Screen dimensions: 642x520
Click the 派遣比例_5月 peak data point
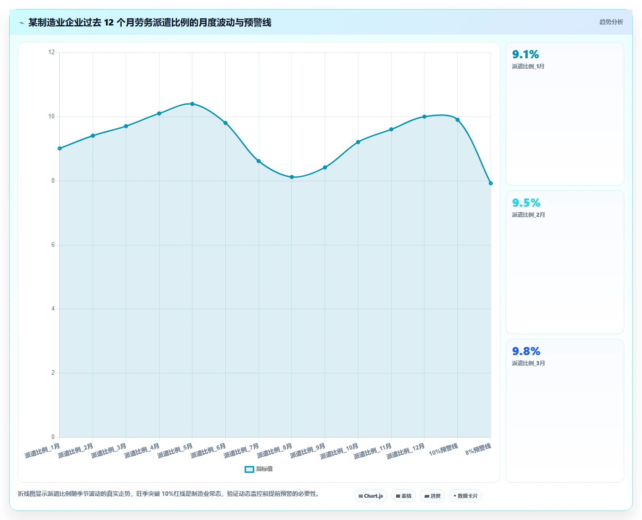[192, 104]
